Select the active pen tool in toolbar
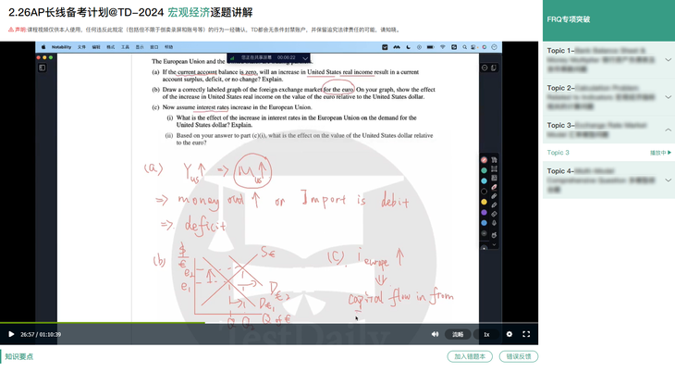Screen dimensions: 675x372 [494, 187]
